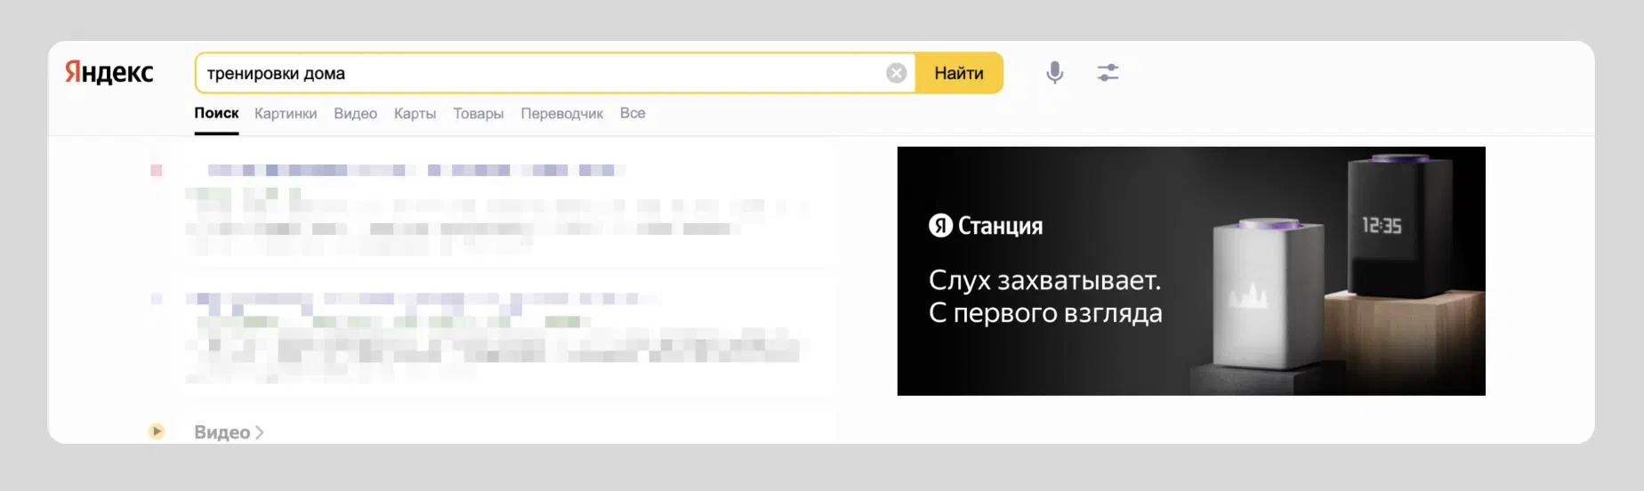
Task: Open the Видео tab in the search navigation
Action: 355,114
